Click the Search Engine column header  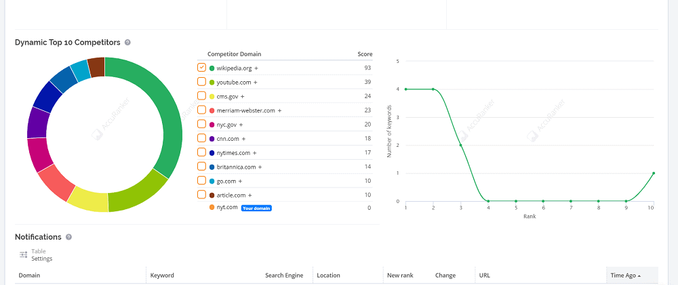coord(284,276)
